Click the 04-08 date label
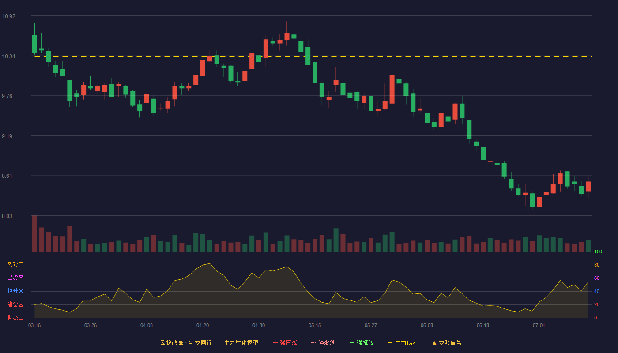The height and width of the screenshot is (353, 618). [x=147, y=325]
